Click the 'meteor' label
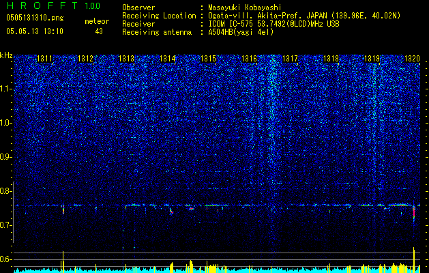Image resolution: width=429 pixels, height=273 pixels. (97, 21)
